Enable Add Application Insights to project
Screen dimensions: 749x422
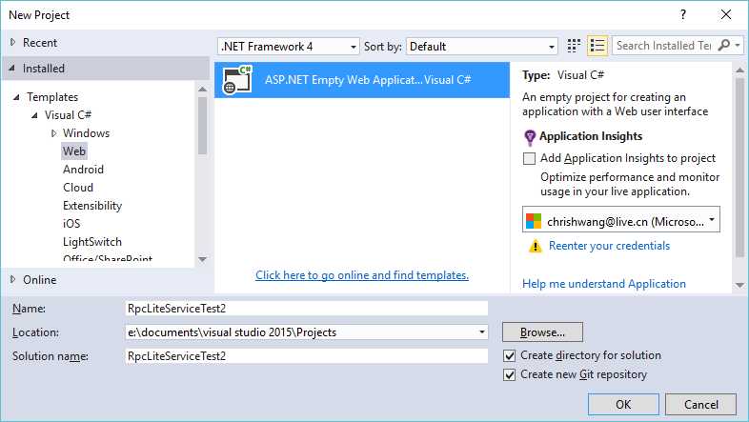coord(529,158)
